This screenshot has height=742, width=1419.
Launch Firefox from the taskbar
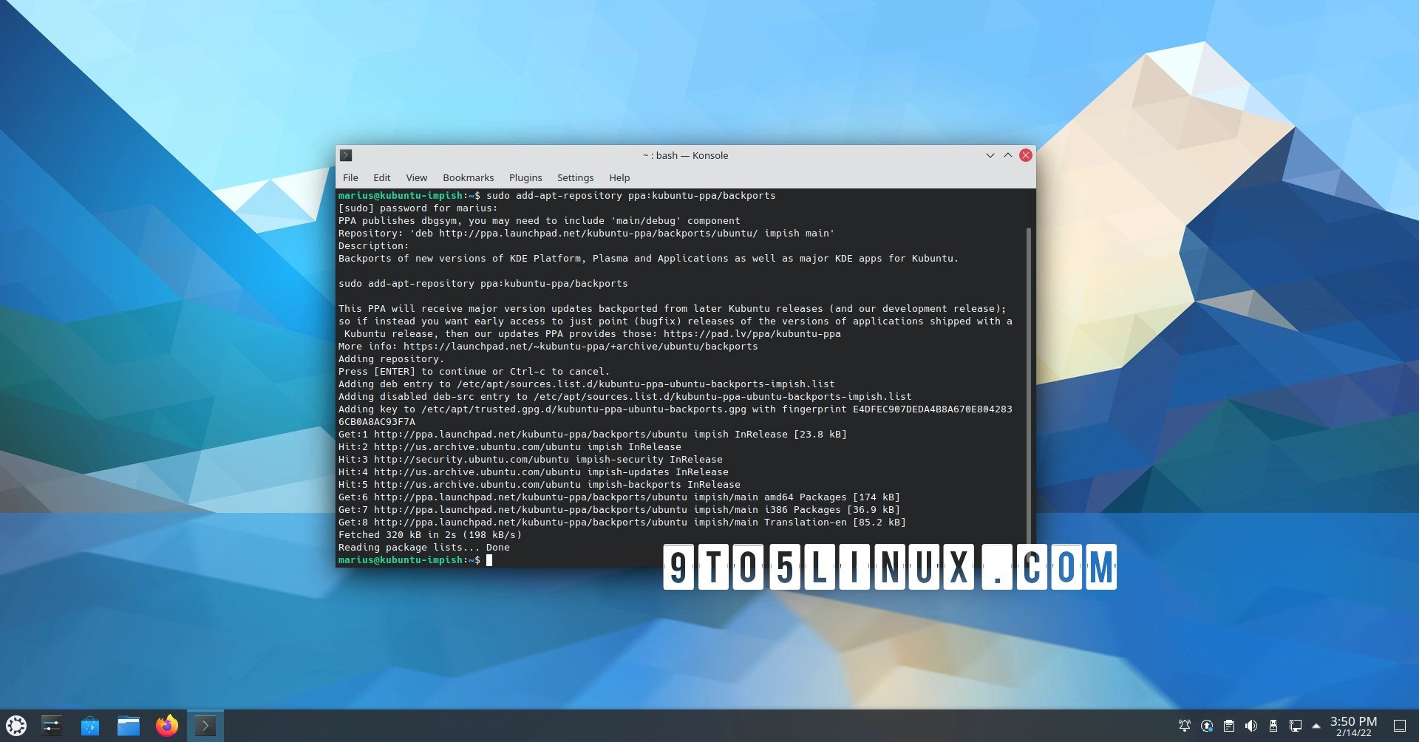(167, 726)
